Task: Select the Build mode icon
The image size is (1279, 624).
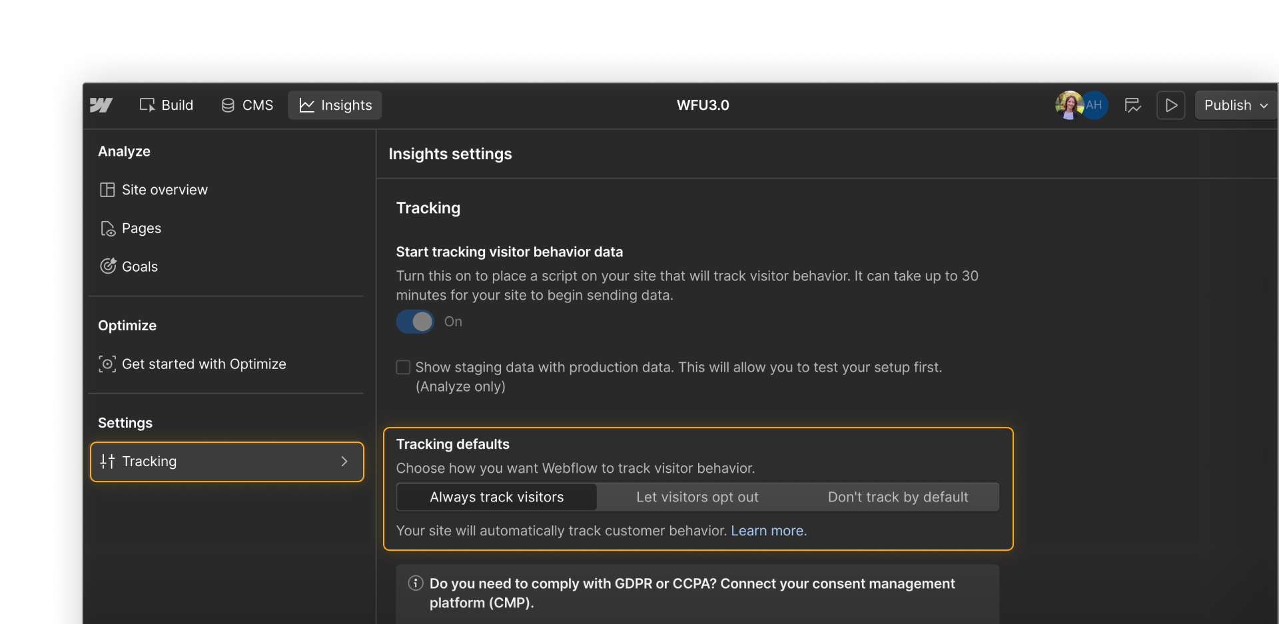Action: [148, 105]
